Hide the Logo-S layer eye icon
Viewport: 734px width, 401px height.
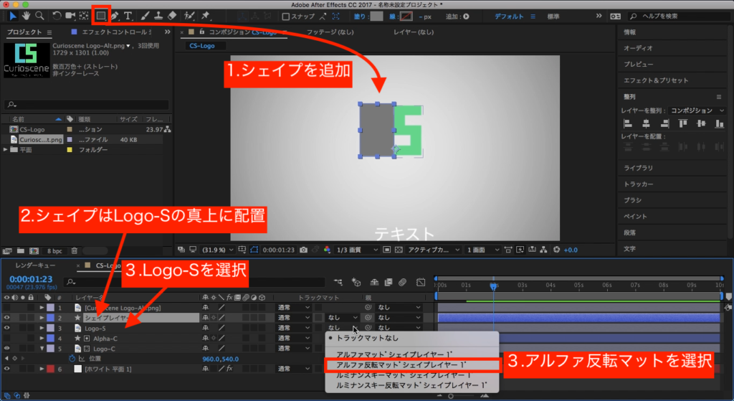tap(6, 328)
